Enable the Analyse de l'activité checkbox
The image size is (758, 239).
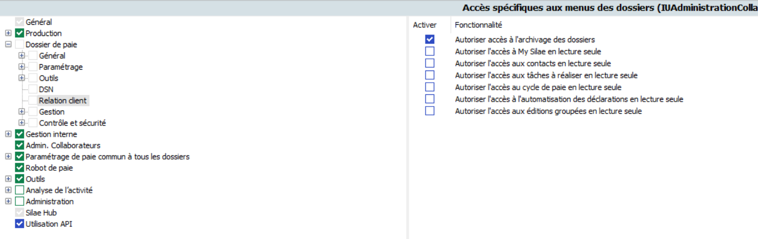click(x=19, y=190)
